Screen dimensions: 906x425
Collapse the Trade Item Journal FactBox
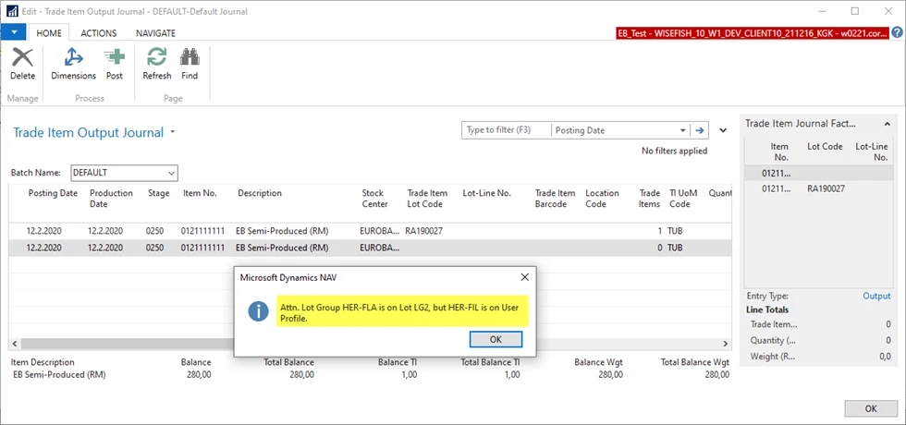[x=888, y=124]
